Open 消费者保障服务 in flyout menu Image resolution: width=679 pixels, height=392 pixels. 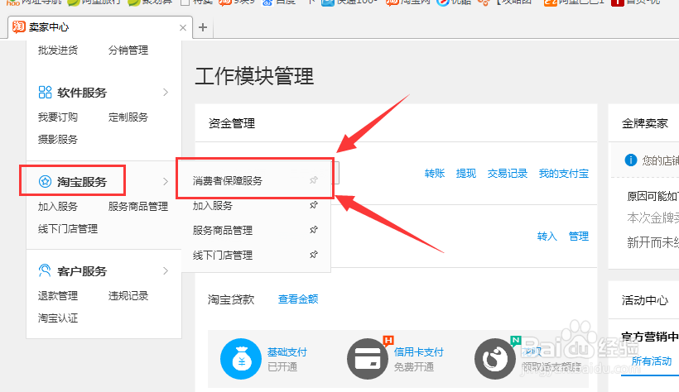tap(228, 181)
